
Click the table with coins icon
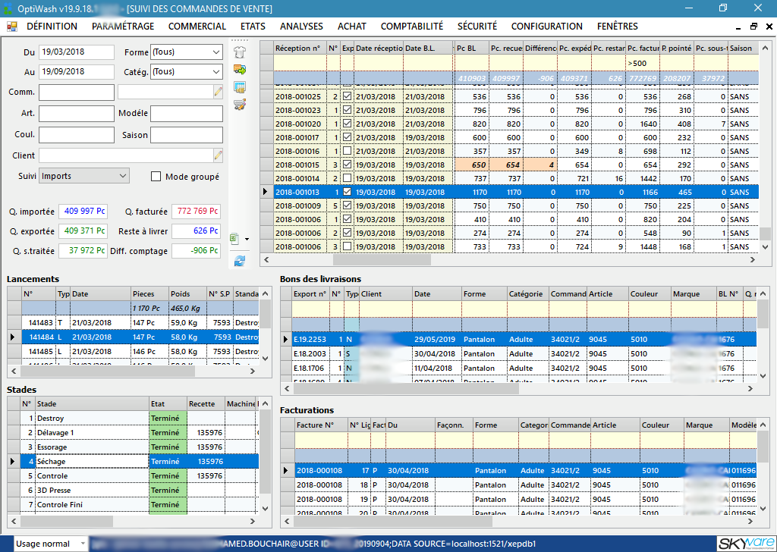pos(240,87)
